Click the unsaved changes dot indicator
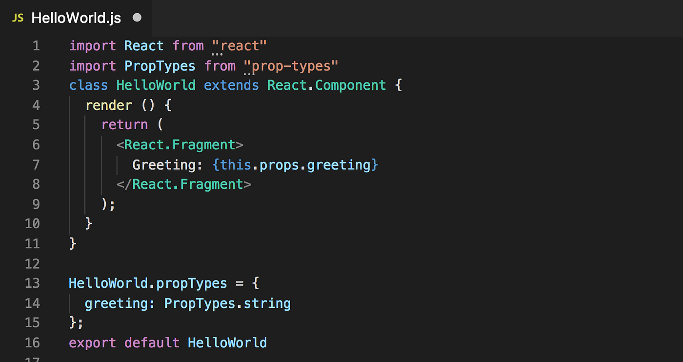The width and height of the screenshot is (683, 362). click(137, 17)
